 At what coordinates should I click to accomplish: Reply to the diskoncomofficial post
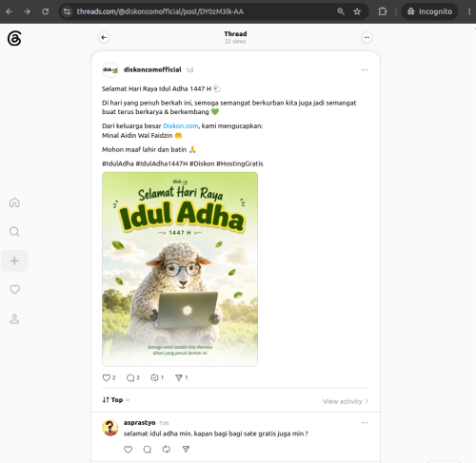tap(130, 377)
